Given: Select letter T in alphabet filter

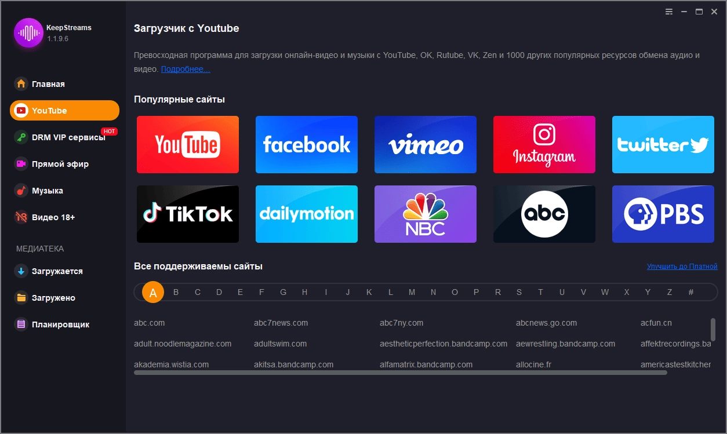Looking at the screenshot, I should coord(540,293).
